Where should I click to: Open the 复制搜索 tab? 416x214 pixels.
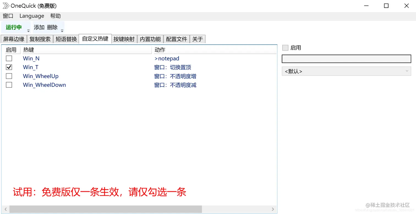pos(40,39)
